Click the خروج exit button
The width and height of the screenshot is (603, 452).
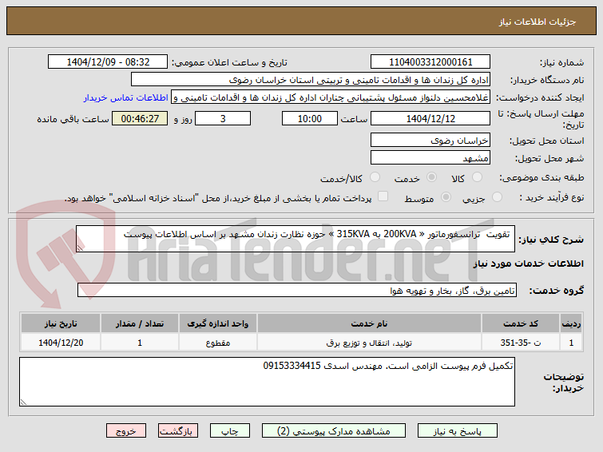pos(126,431)
